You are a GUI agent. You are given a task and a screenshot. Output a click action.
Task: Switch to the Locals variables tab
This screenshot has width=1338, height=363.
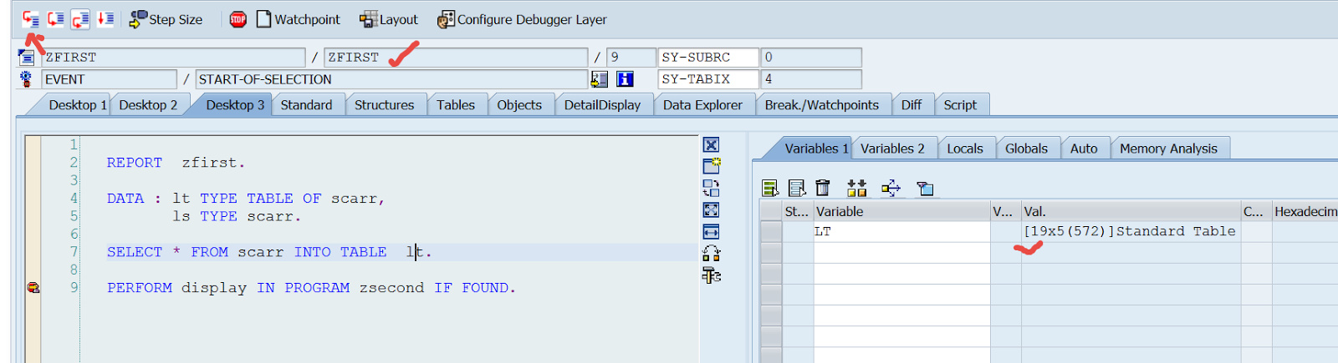(964, 149)
